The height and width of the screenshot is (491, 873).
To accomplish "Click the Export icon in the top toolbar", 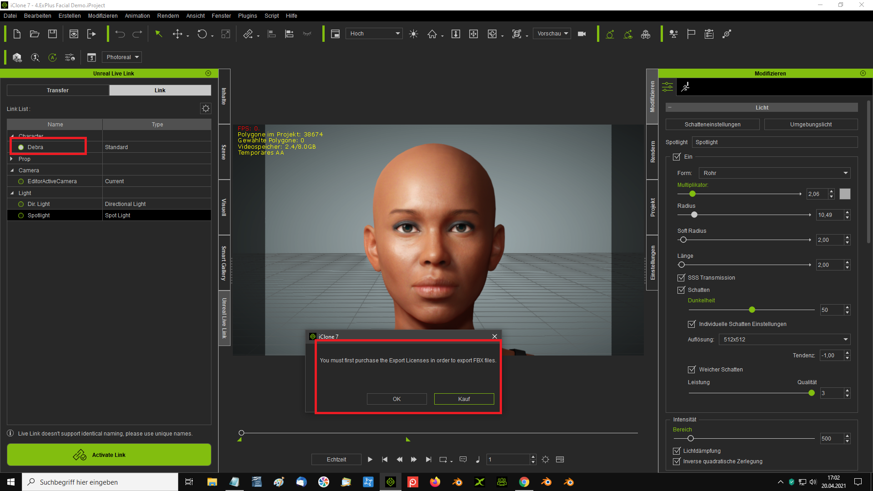I will coord(91,34).
